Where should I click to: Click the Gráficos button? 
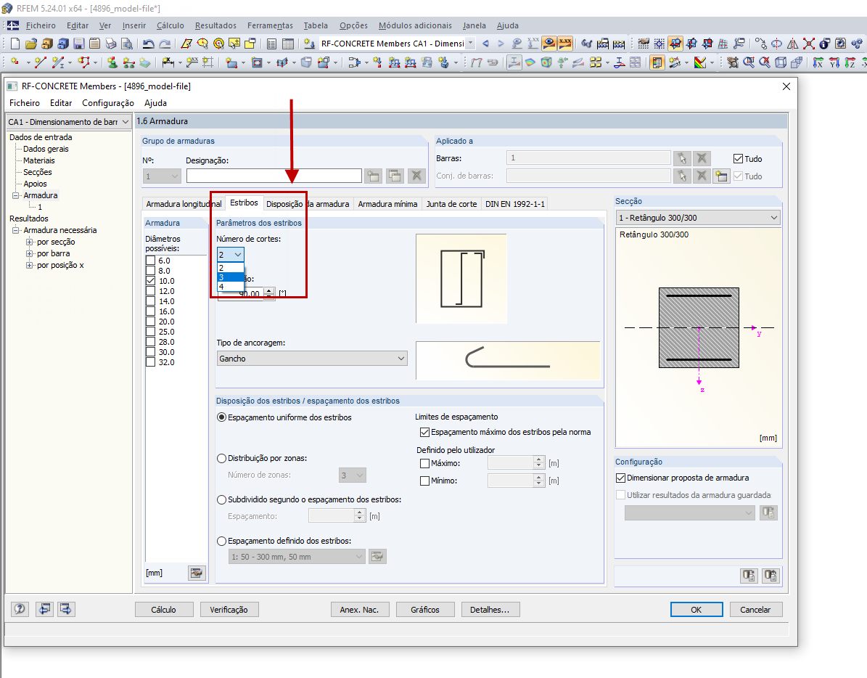tap(425, 610)
